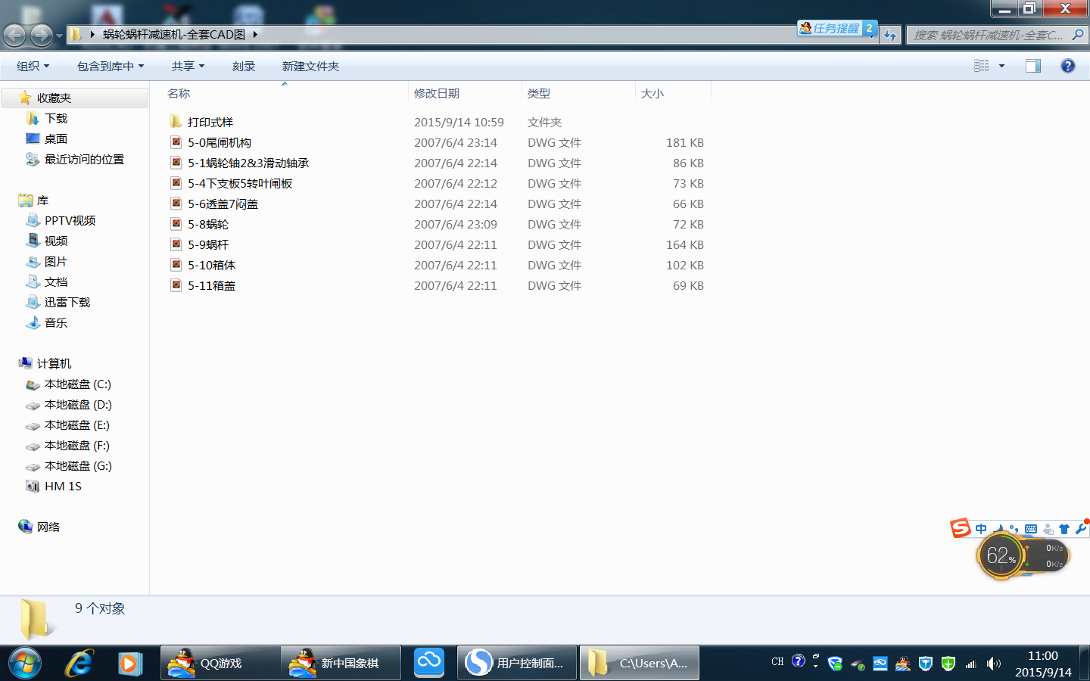Image resolution: width=1090 pixels, height=681 pixels.
Task: Click the DWG icon of 5-9蜗杆
Action: 176,244
